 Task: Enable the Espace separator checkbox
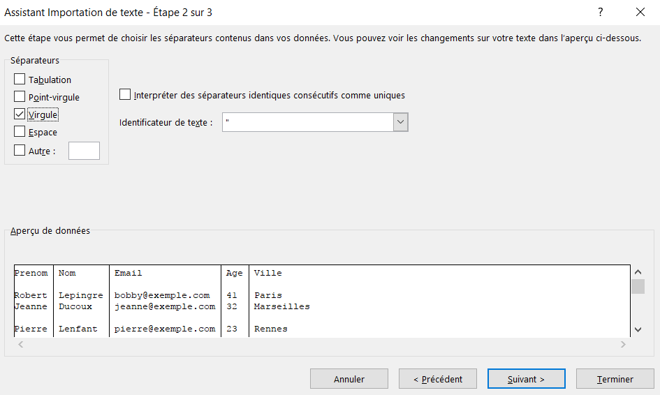click(20, 132)
